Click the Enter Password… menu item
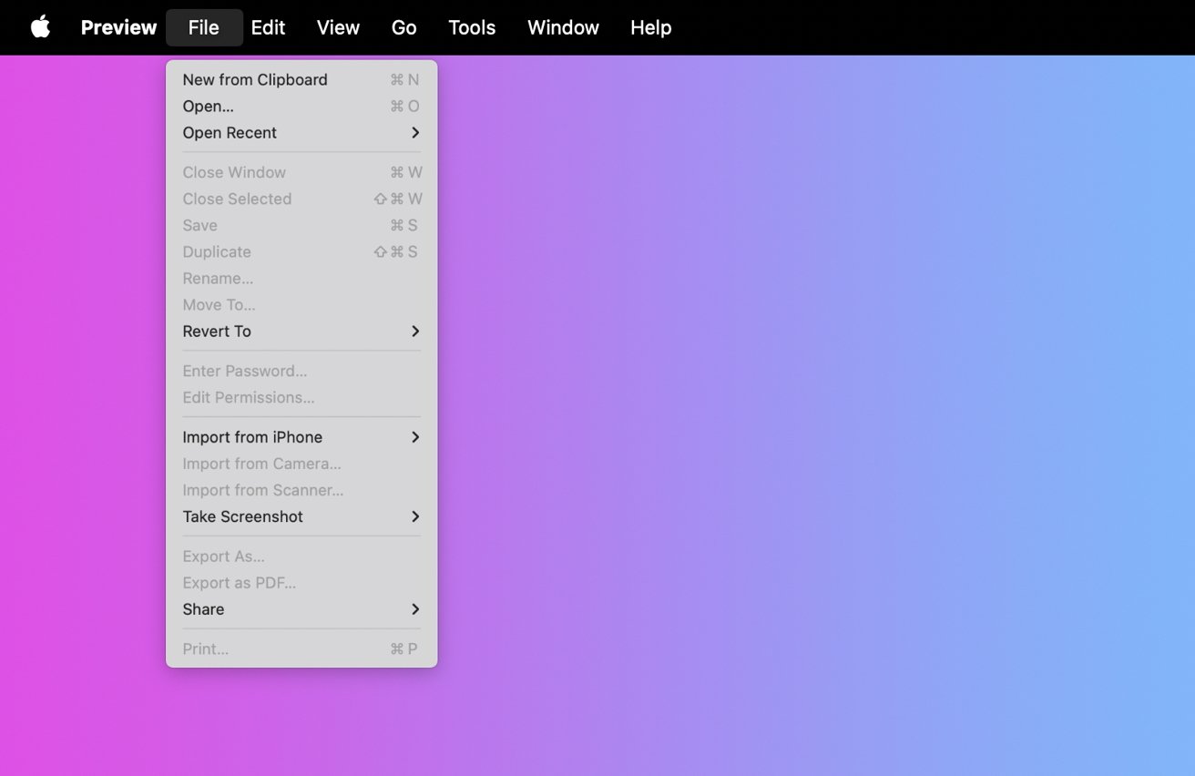 [301, 372]
